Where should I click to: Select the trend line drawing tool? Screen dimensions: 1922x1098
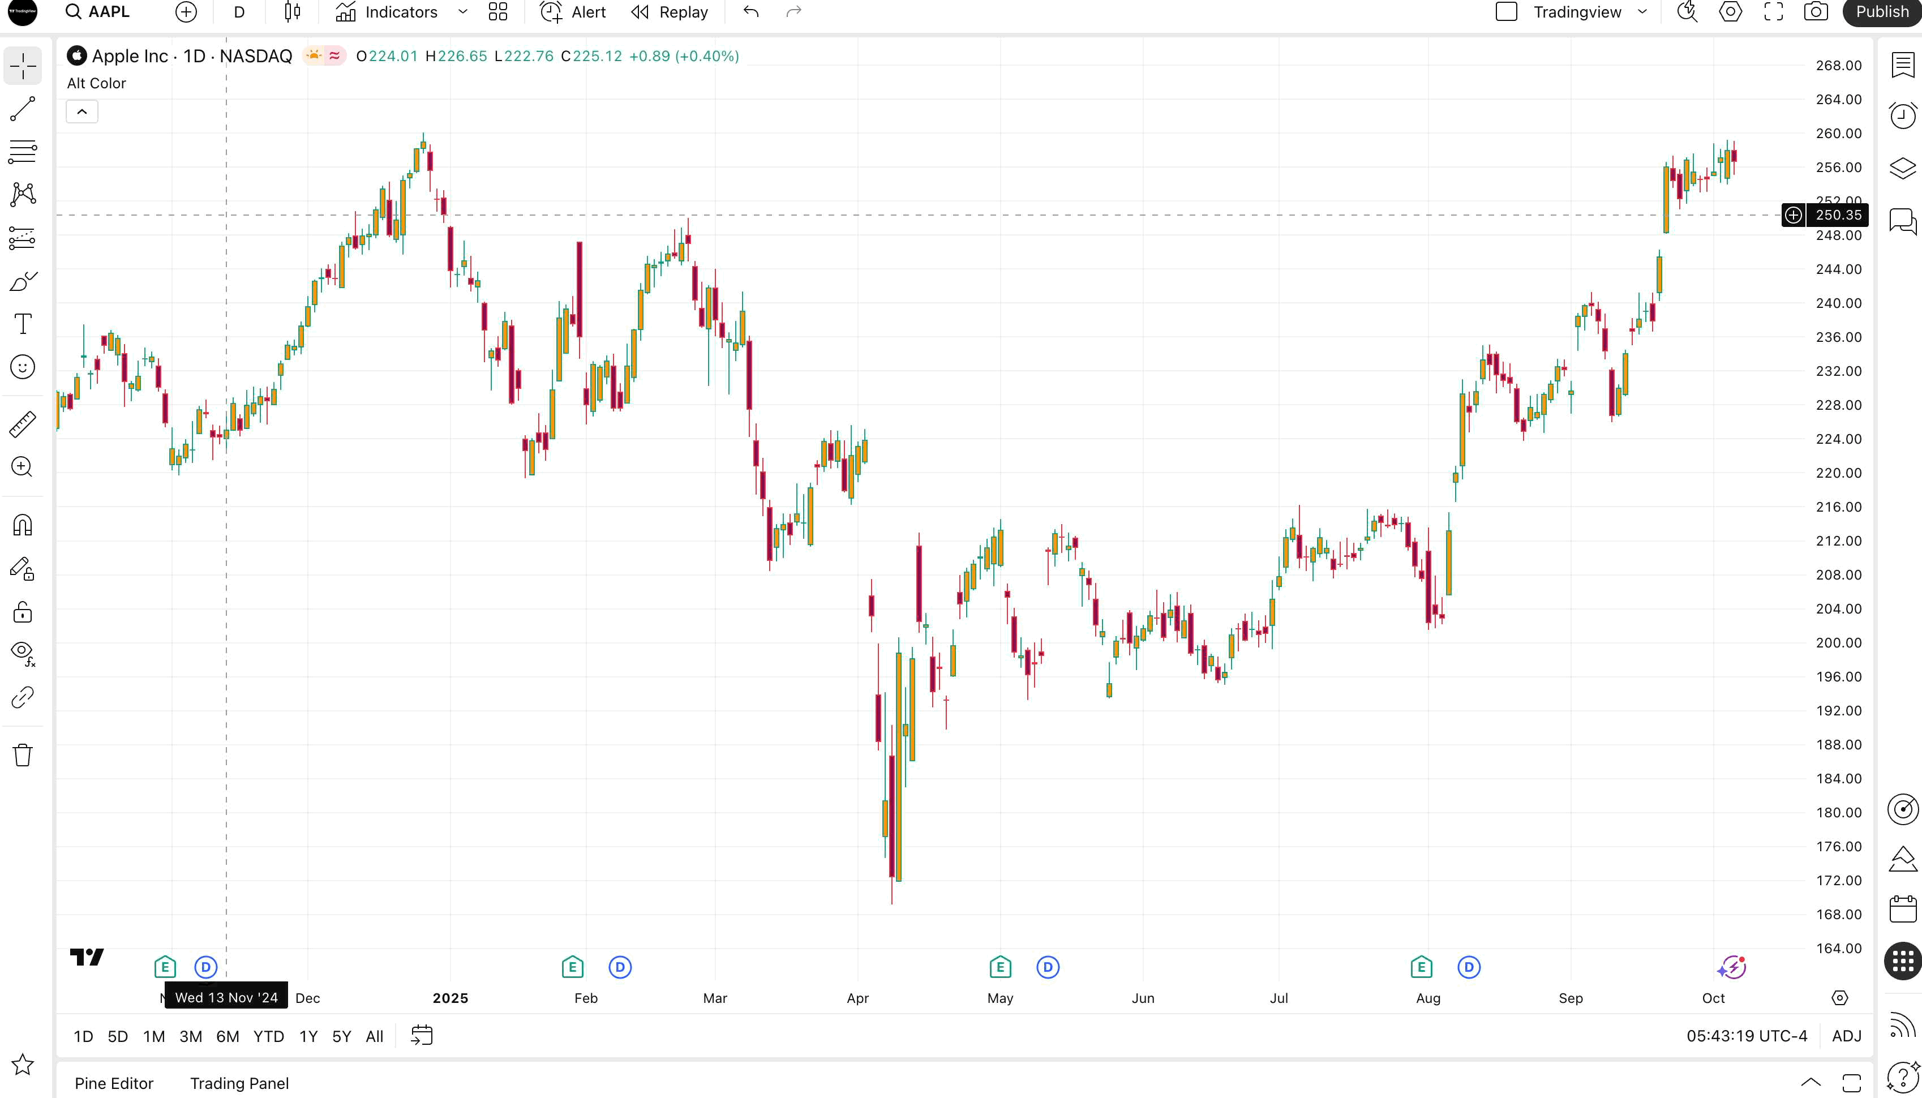pyautogui.click(x=23, y=109)
